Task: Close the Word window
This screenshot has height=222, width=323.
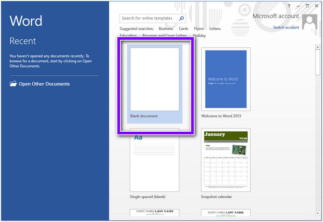Action: [x=317, y=6]
